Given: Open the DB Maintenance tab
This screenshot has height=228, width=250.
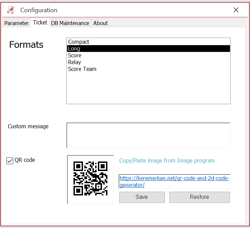Looking at the screenshot, I should pos(70,23).
